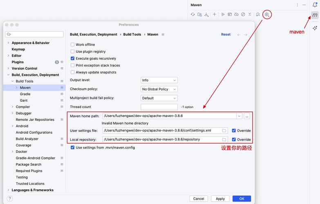Expand the Appearance & Behavior tree node
This screenshot has height=204, width=320.
pos(8,43)
